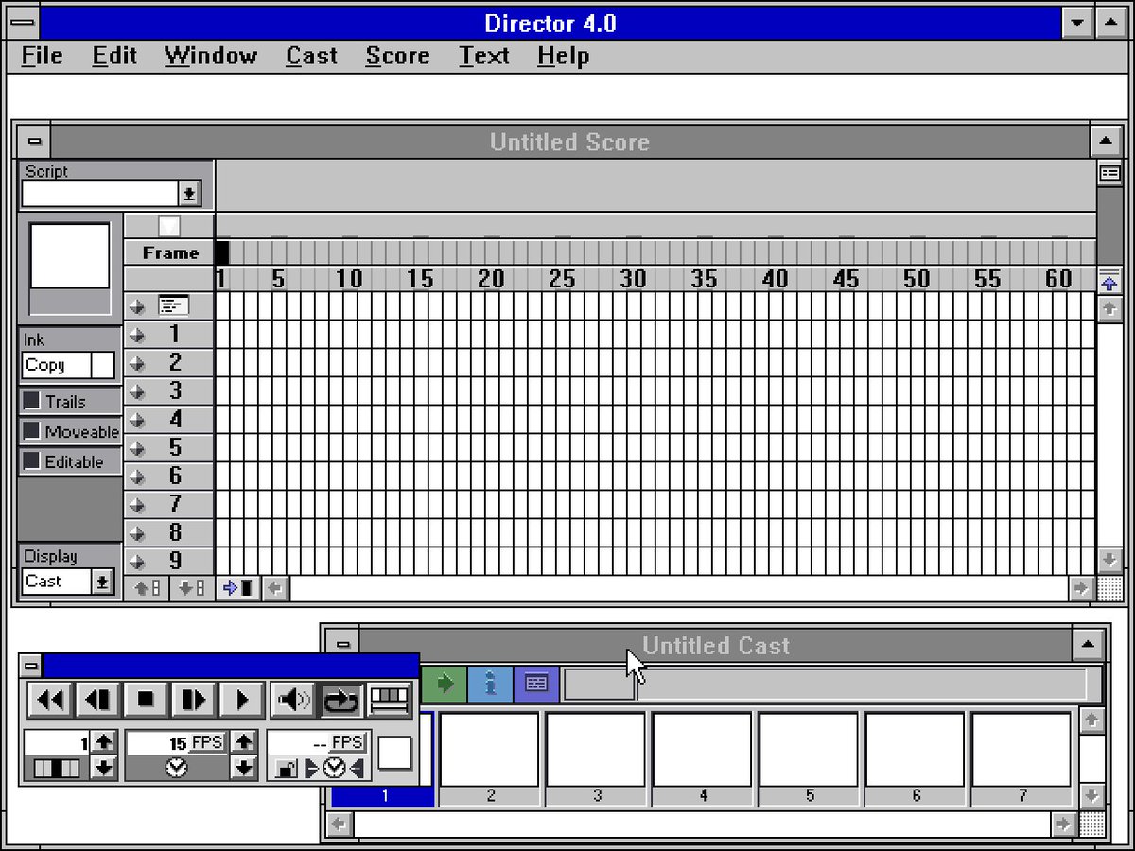Screen dimensions: 1135x851
Task: Click the shuffle channel down button
Action: (x=192, y=588)
